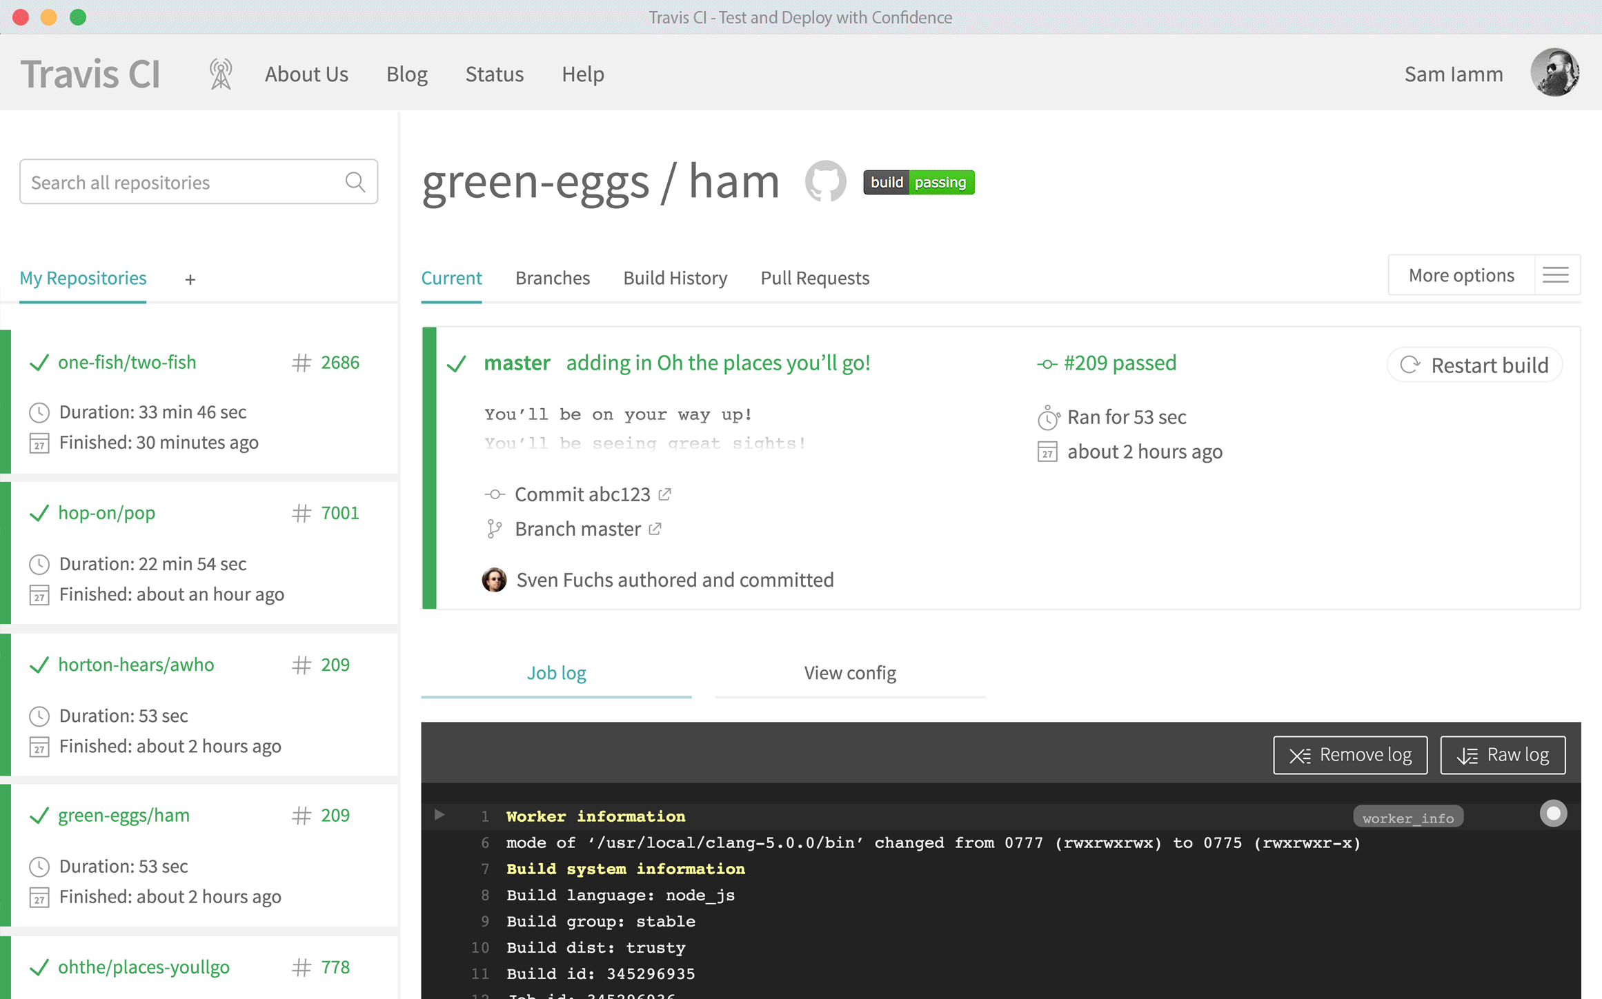Click the plus icon to add a repository
This screenshot has width=1602, height=999.
[190, 279]
